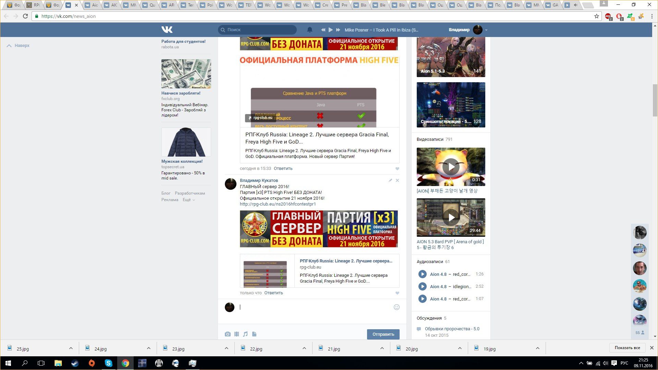Screen dimensions: 658x370
Task: Open the Aion 5.1-5.3 photo album
Action: click(x=451, y=57)
